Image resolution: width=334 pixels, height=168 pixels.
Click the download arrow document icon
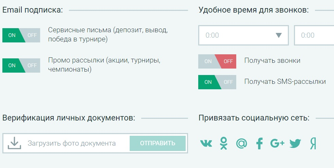point(14,143)
